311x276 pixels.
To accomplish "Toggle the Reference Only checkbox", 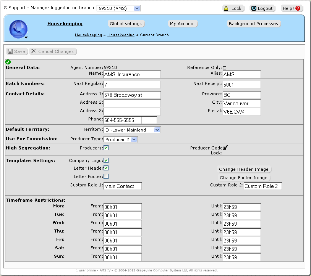I will pos(225,68).
